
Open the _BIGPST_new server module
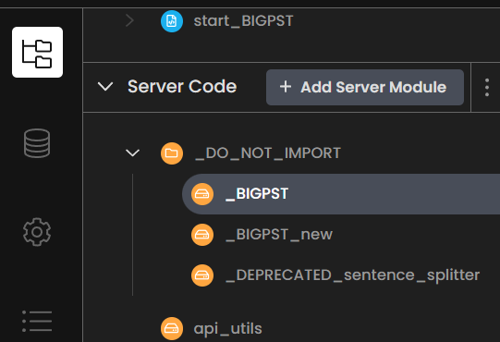[279, 235]
